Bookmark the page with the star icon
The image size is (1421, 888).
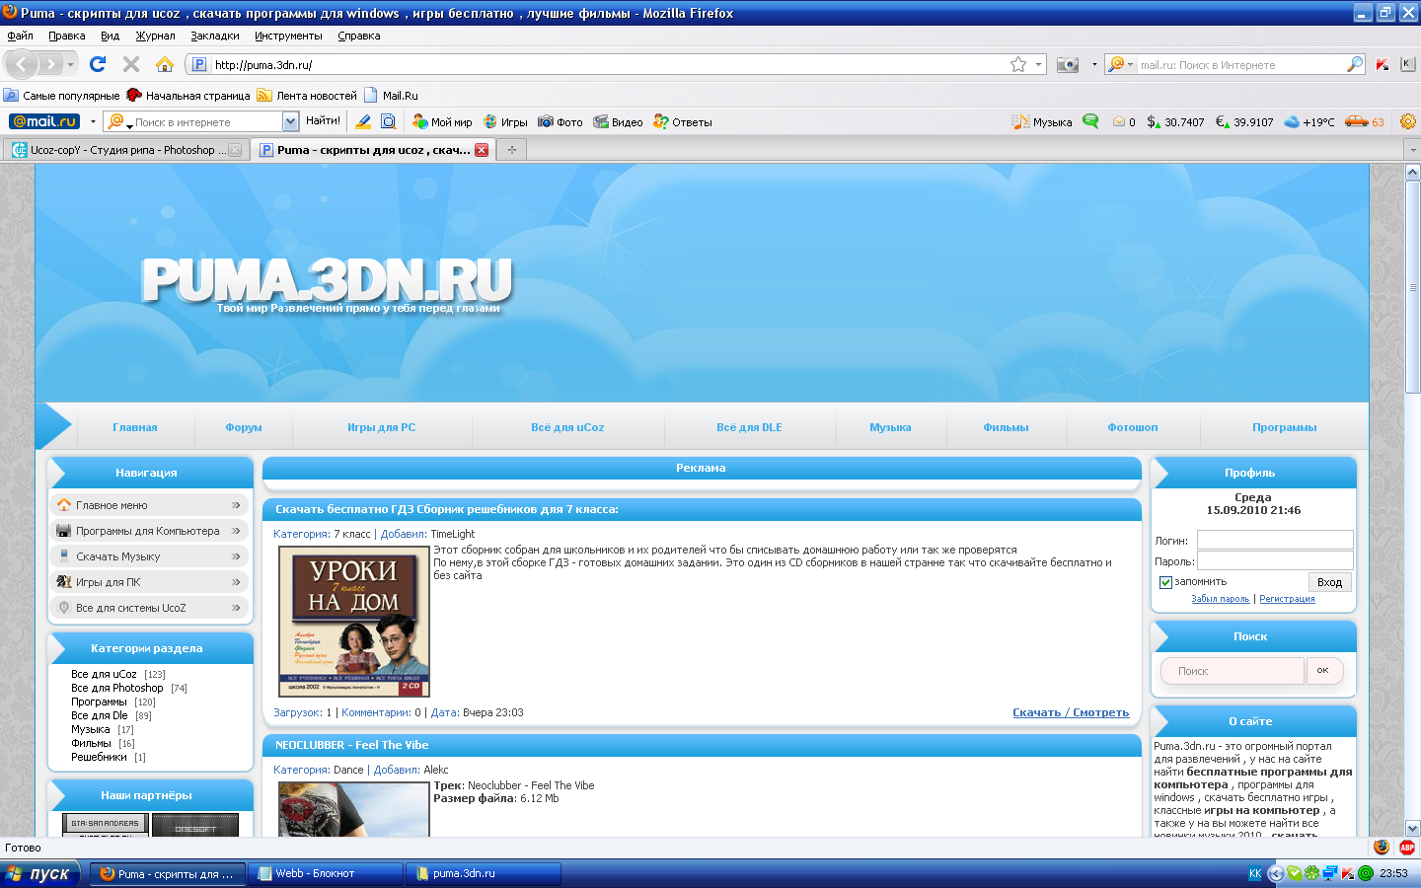pyautogui.click(x=1017, y=63)
